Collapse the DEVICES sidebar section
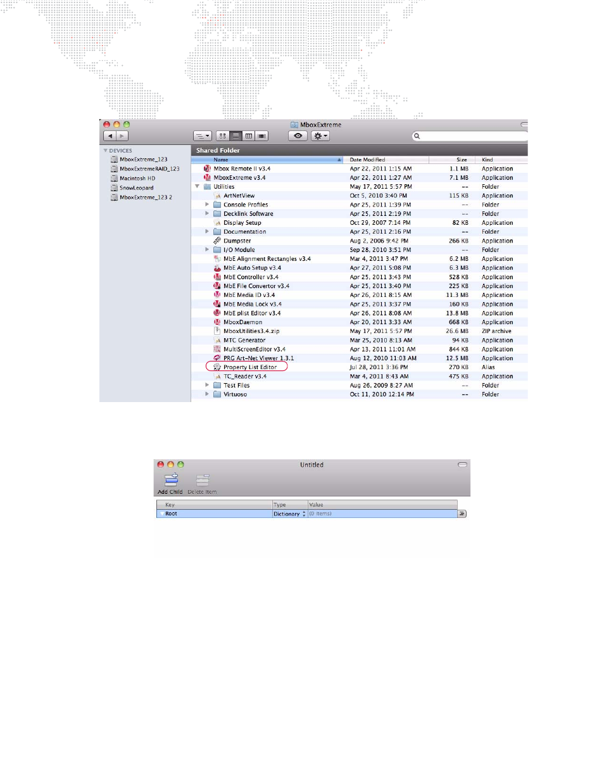The image size is (604, 782). (x=106, y=151)
